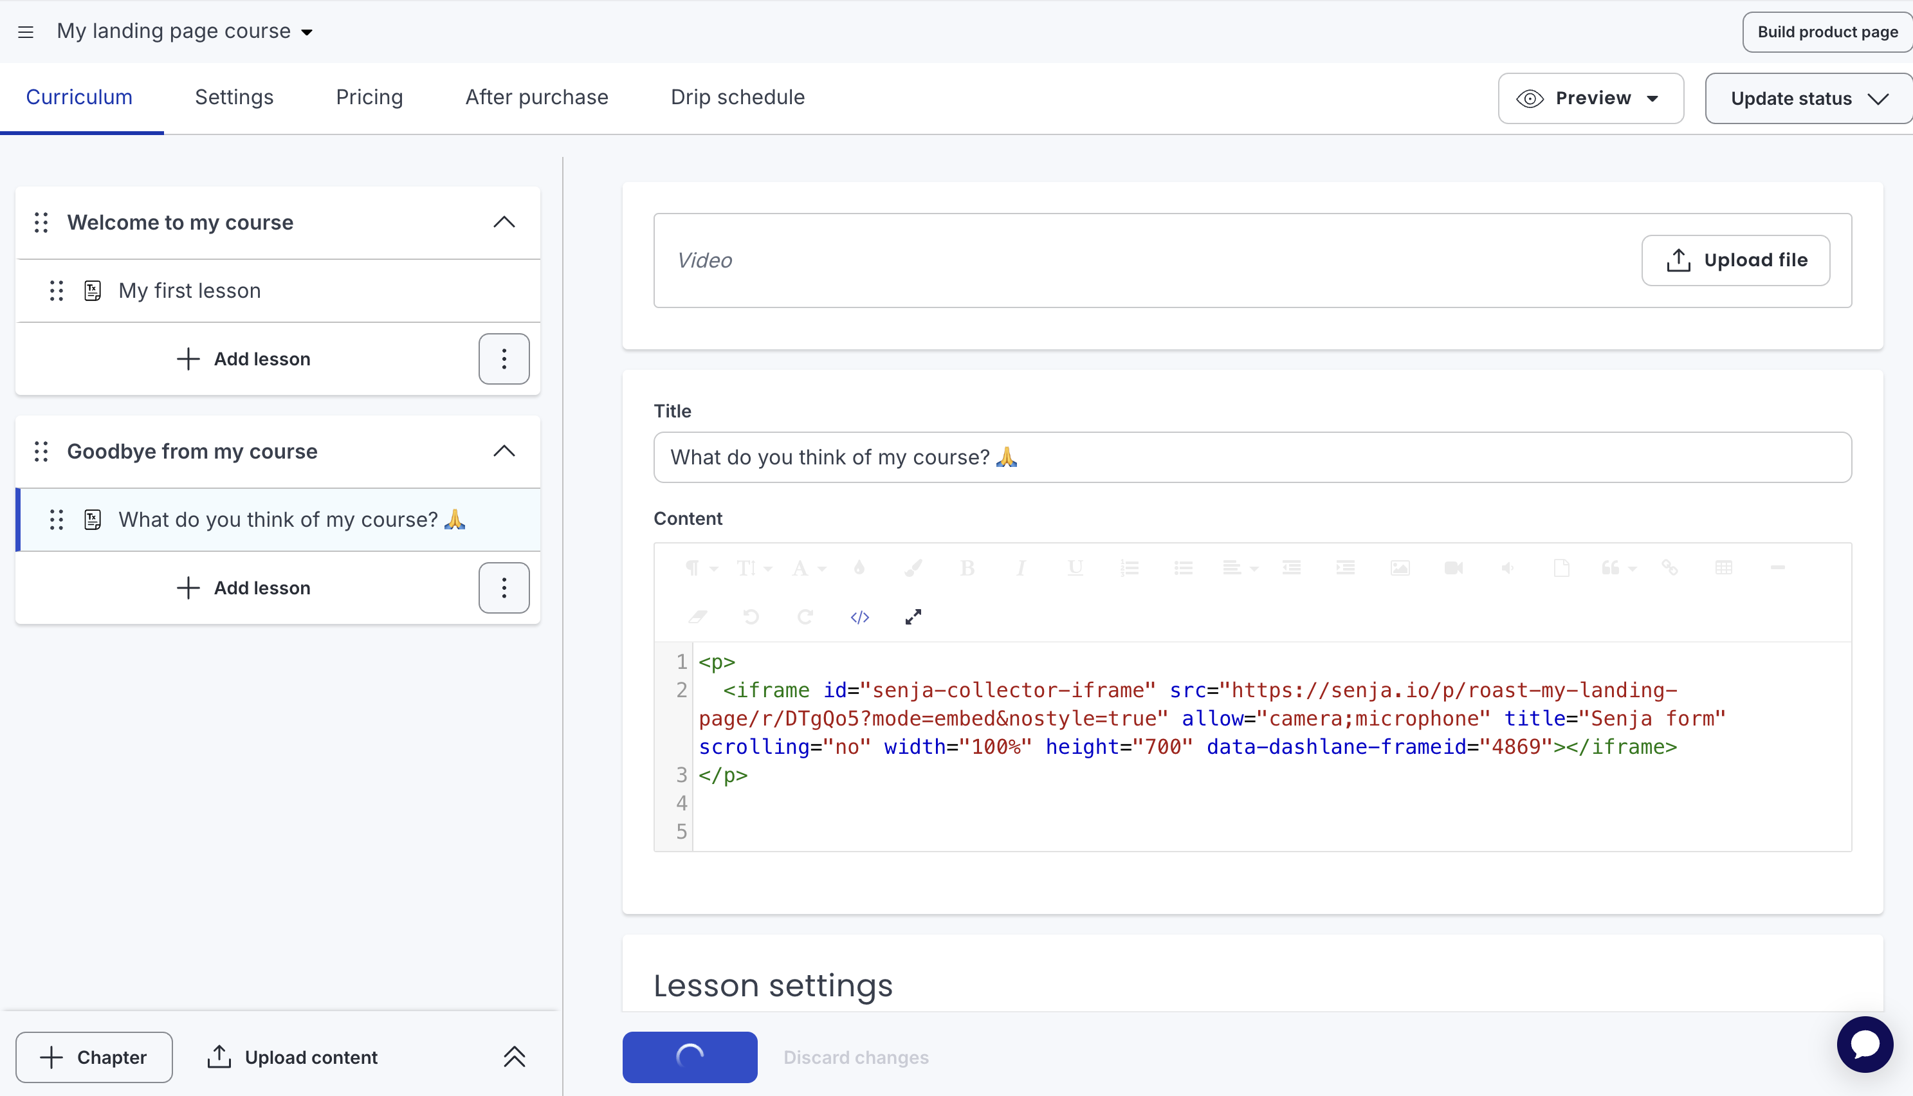Image resolution: width=1913 pixels, height=1096 pixels.
Task: Open paragraph format dropdown
Action: point(700,569)
